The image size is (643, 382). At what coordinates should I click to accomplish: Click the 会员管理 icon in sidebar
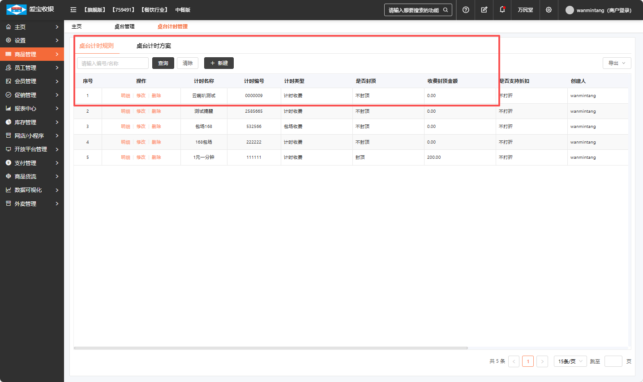pyautogui.click(x=8, y=81)
